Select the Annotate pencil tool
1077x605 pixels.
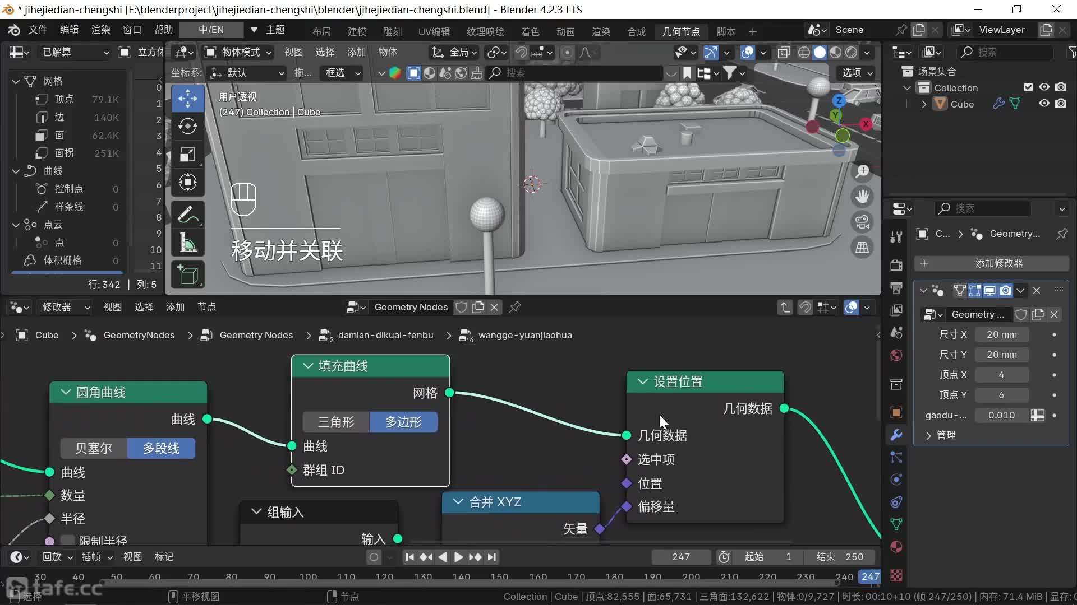coord(187,214)
